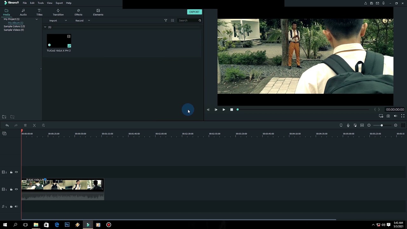
Task: Open the Record dropdown
Action: click(83, 20)
